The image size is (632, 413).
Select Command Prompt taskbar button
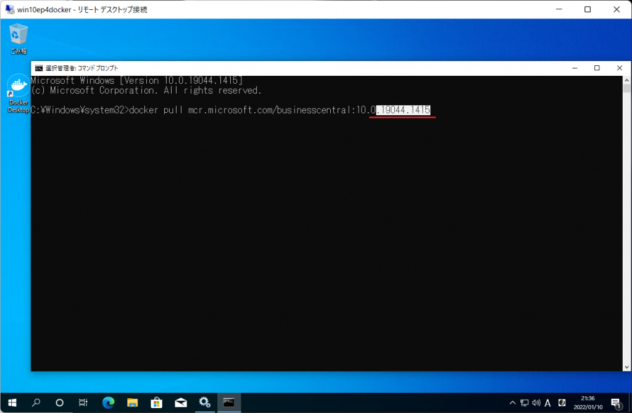[229, 403]
